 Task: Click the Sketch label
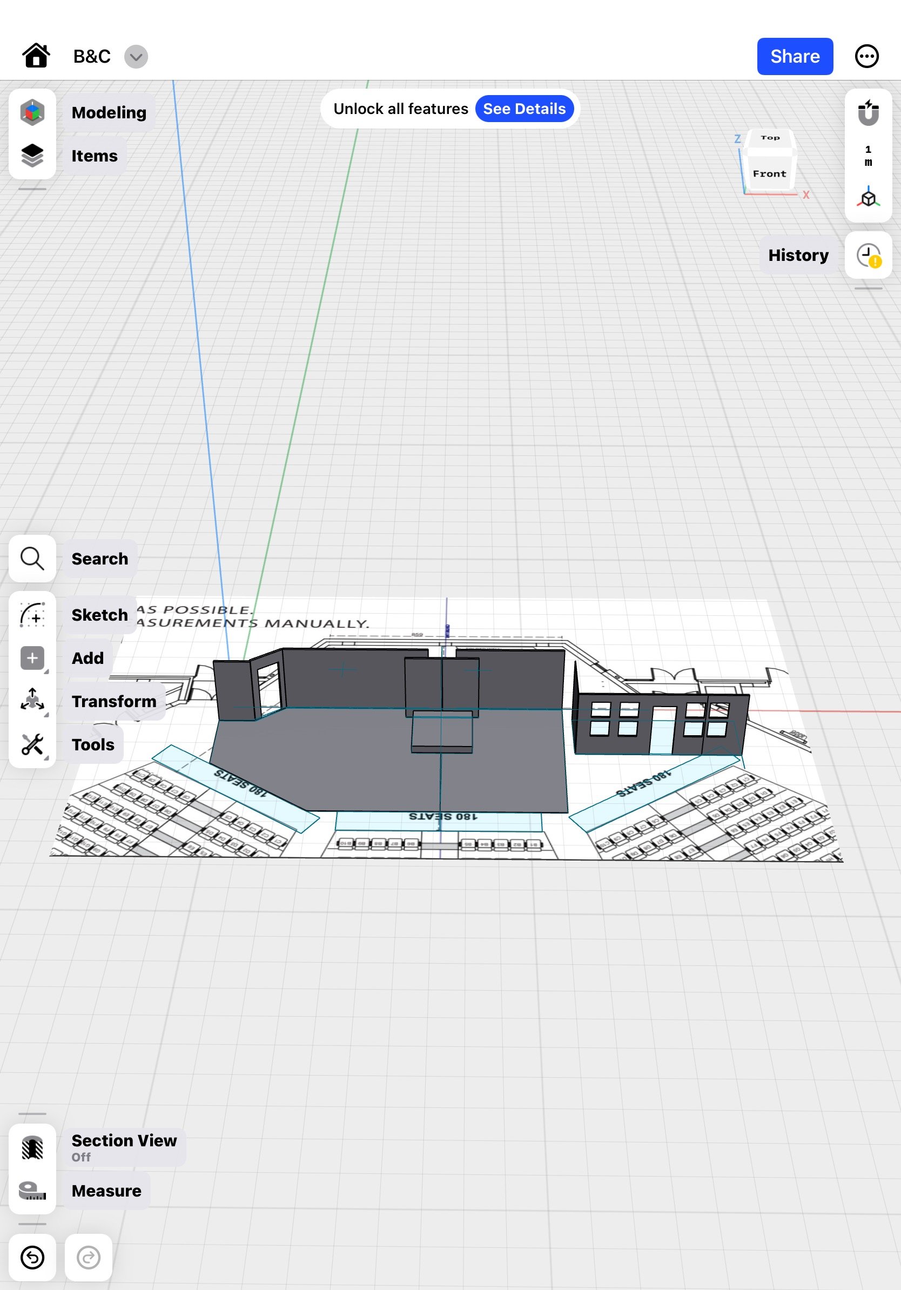coord(99,615)
